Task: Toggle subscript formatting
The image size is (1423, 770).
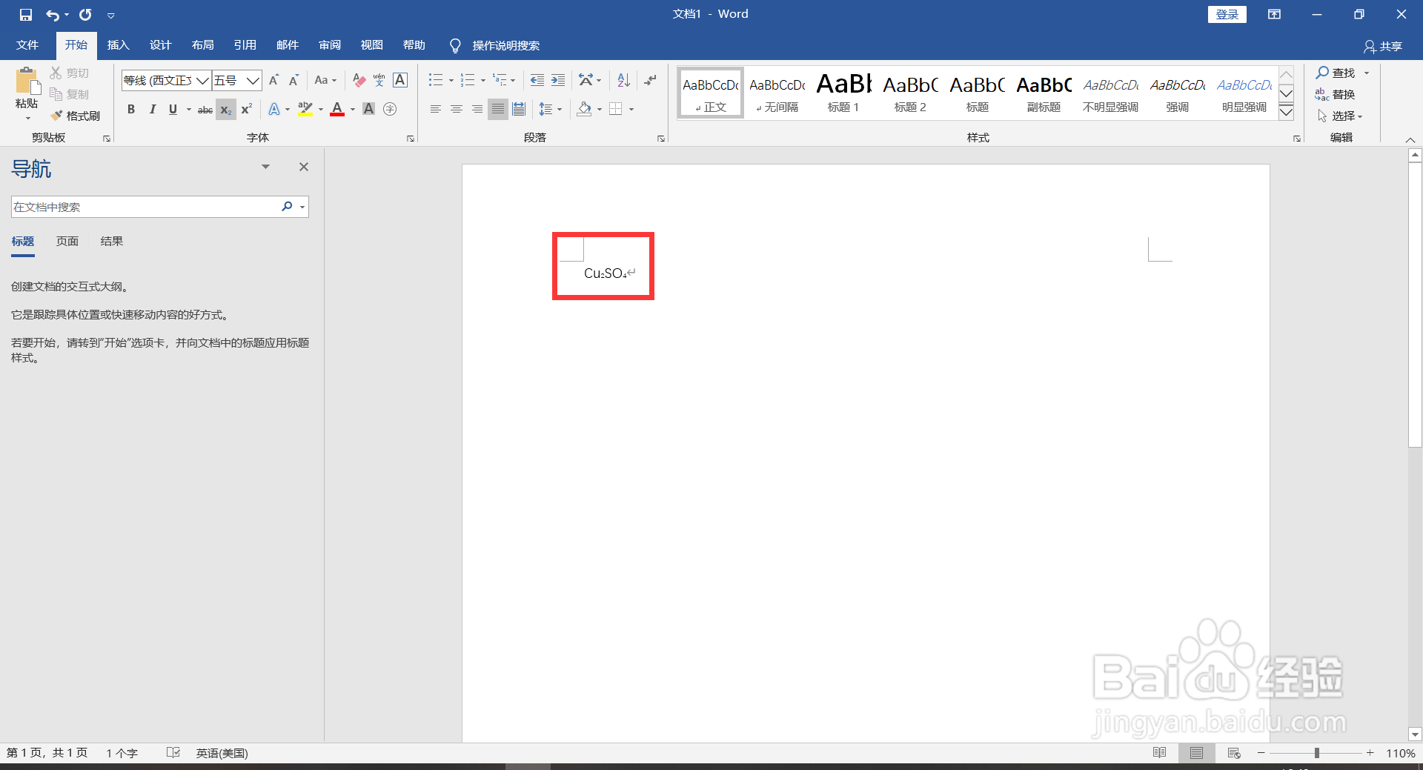Action: (x=226, y=110)
